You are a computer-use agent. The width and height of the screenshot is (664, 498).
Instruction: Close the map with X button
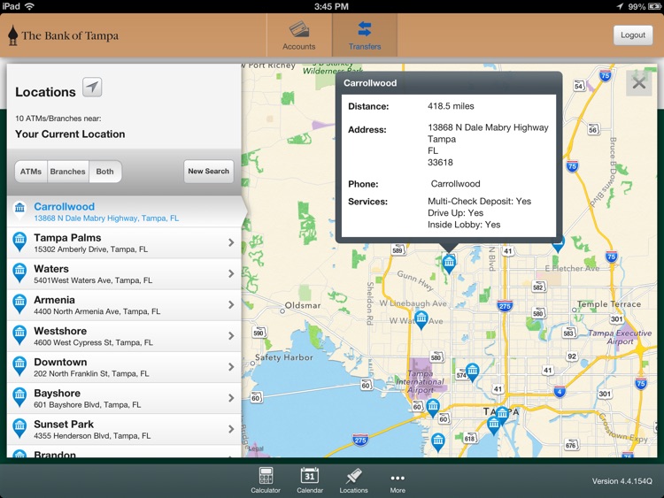(x=638, y=83)
